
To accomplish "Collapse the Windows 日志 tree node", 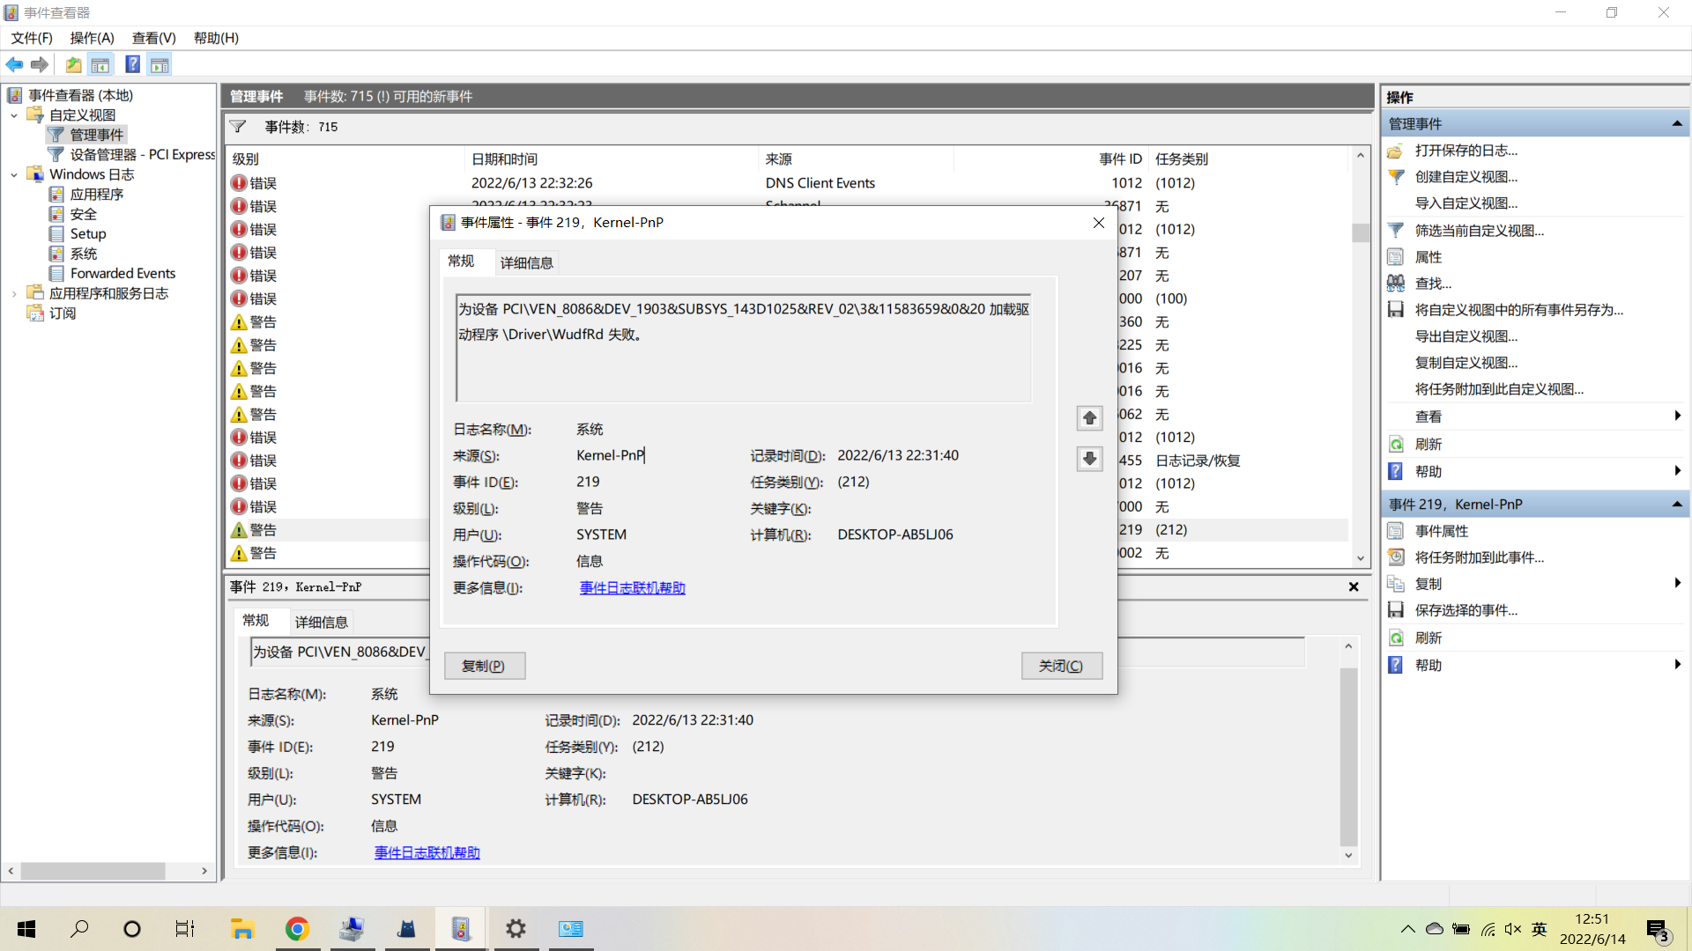I will point(14,174).
